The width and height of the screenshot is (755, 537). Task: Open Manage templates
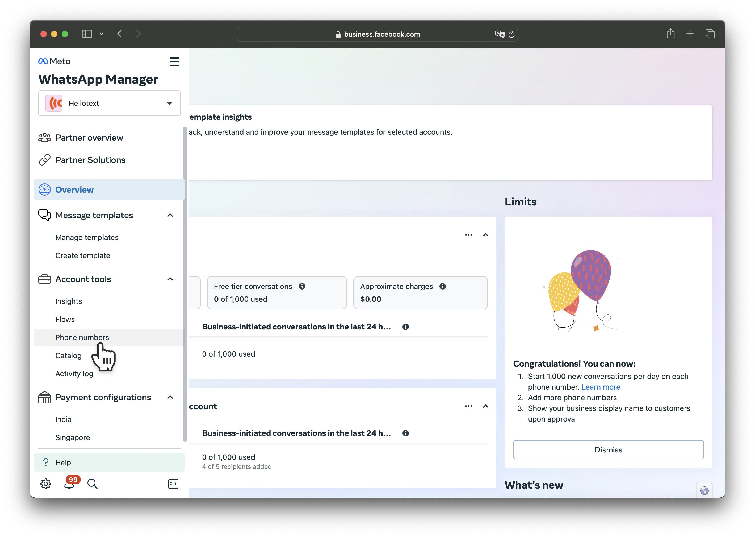(x=87, y=237)
